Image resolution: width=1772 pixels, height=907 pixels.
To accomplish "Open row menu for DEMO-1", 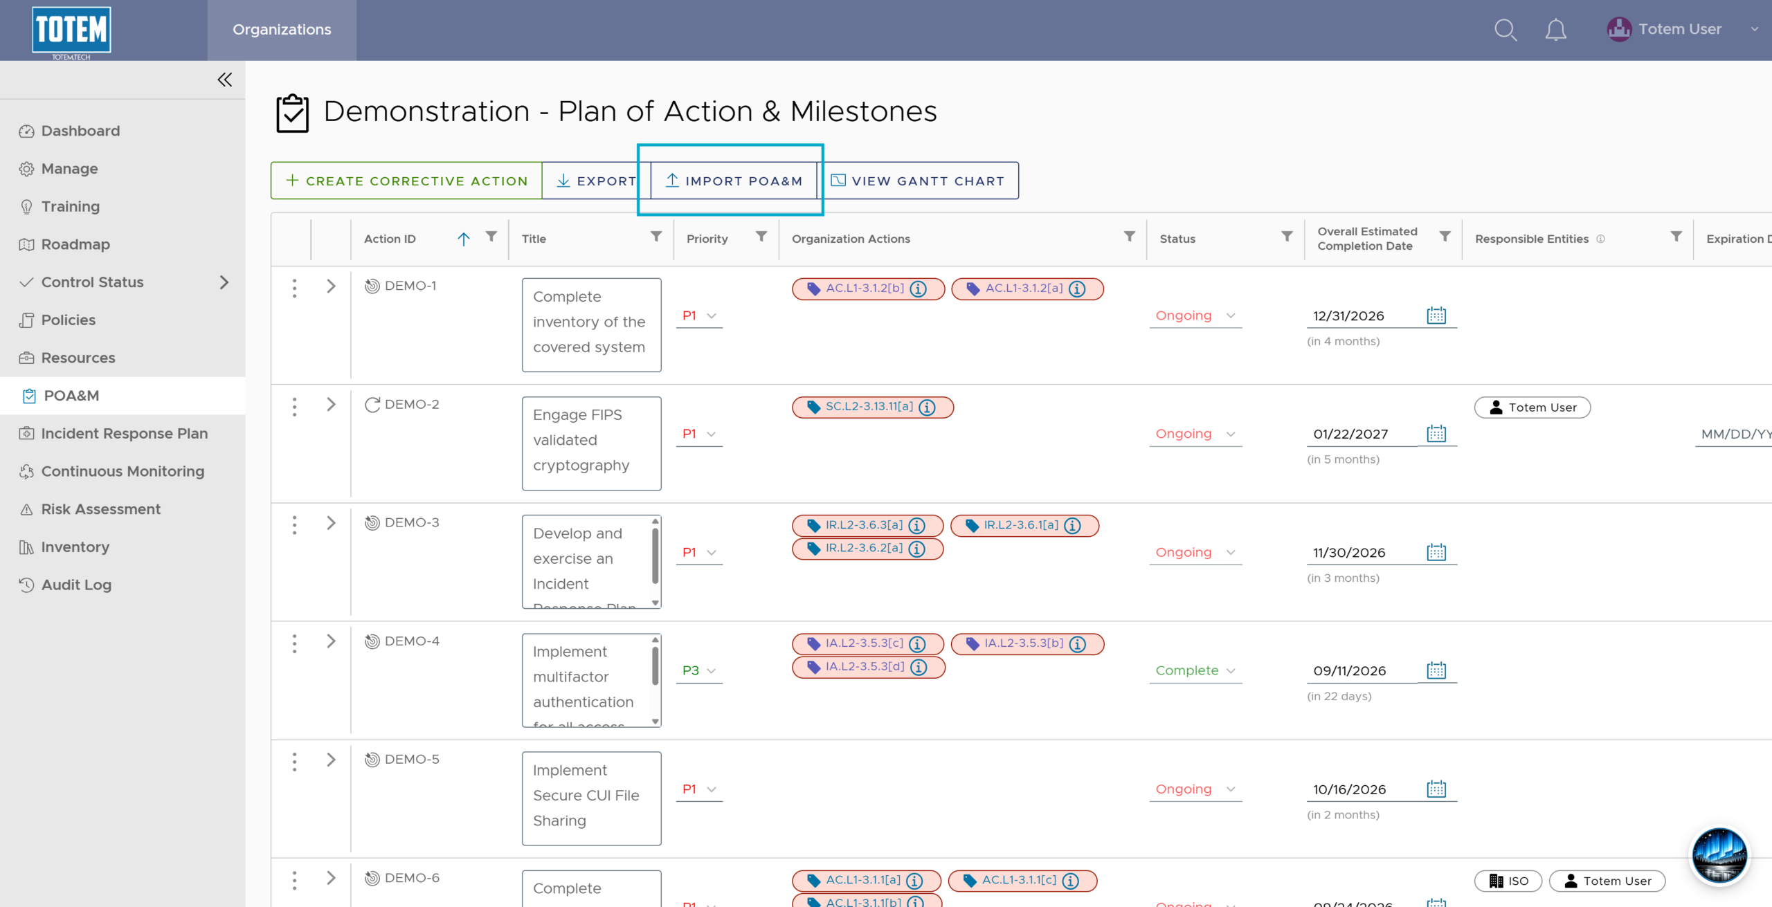I will pyautogui.click(x=294, y=288).
